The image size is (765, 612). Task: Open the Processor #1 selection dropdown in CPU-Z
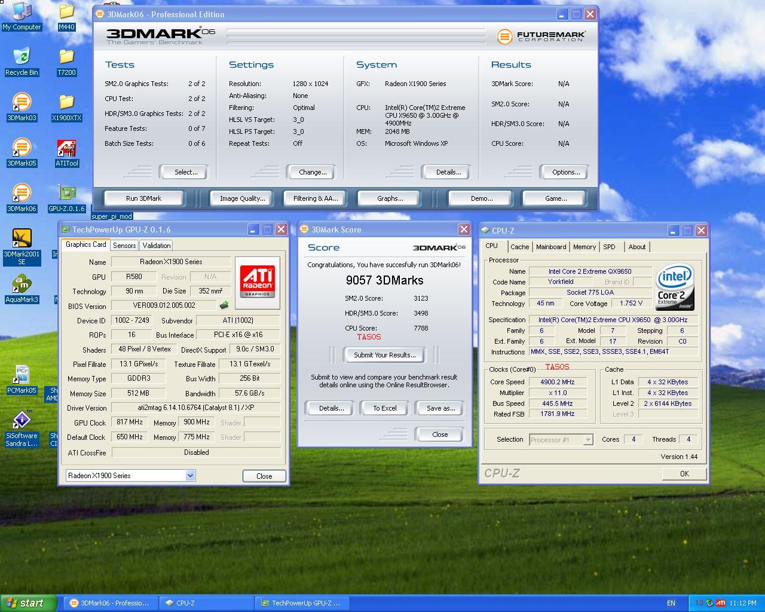(x=588, y=440)
